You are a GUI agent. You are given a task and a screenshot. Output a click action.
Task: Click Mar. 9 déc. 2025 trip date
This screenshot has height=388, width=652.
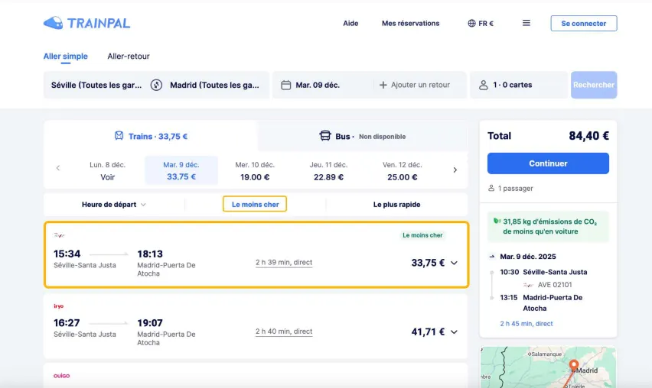(x=528, y=257)
